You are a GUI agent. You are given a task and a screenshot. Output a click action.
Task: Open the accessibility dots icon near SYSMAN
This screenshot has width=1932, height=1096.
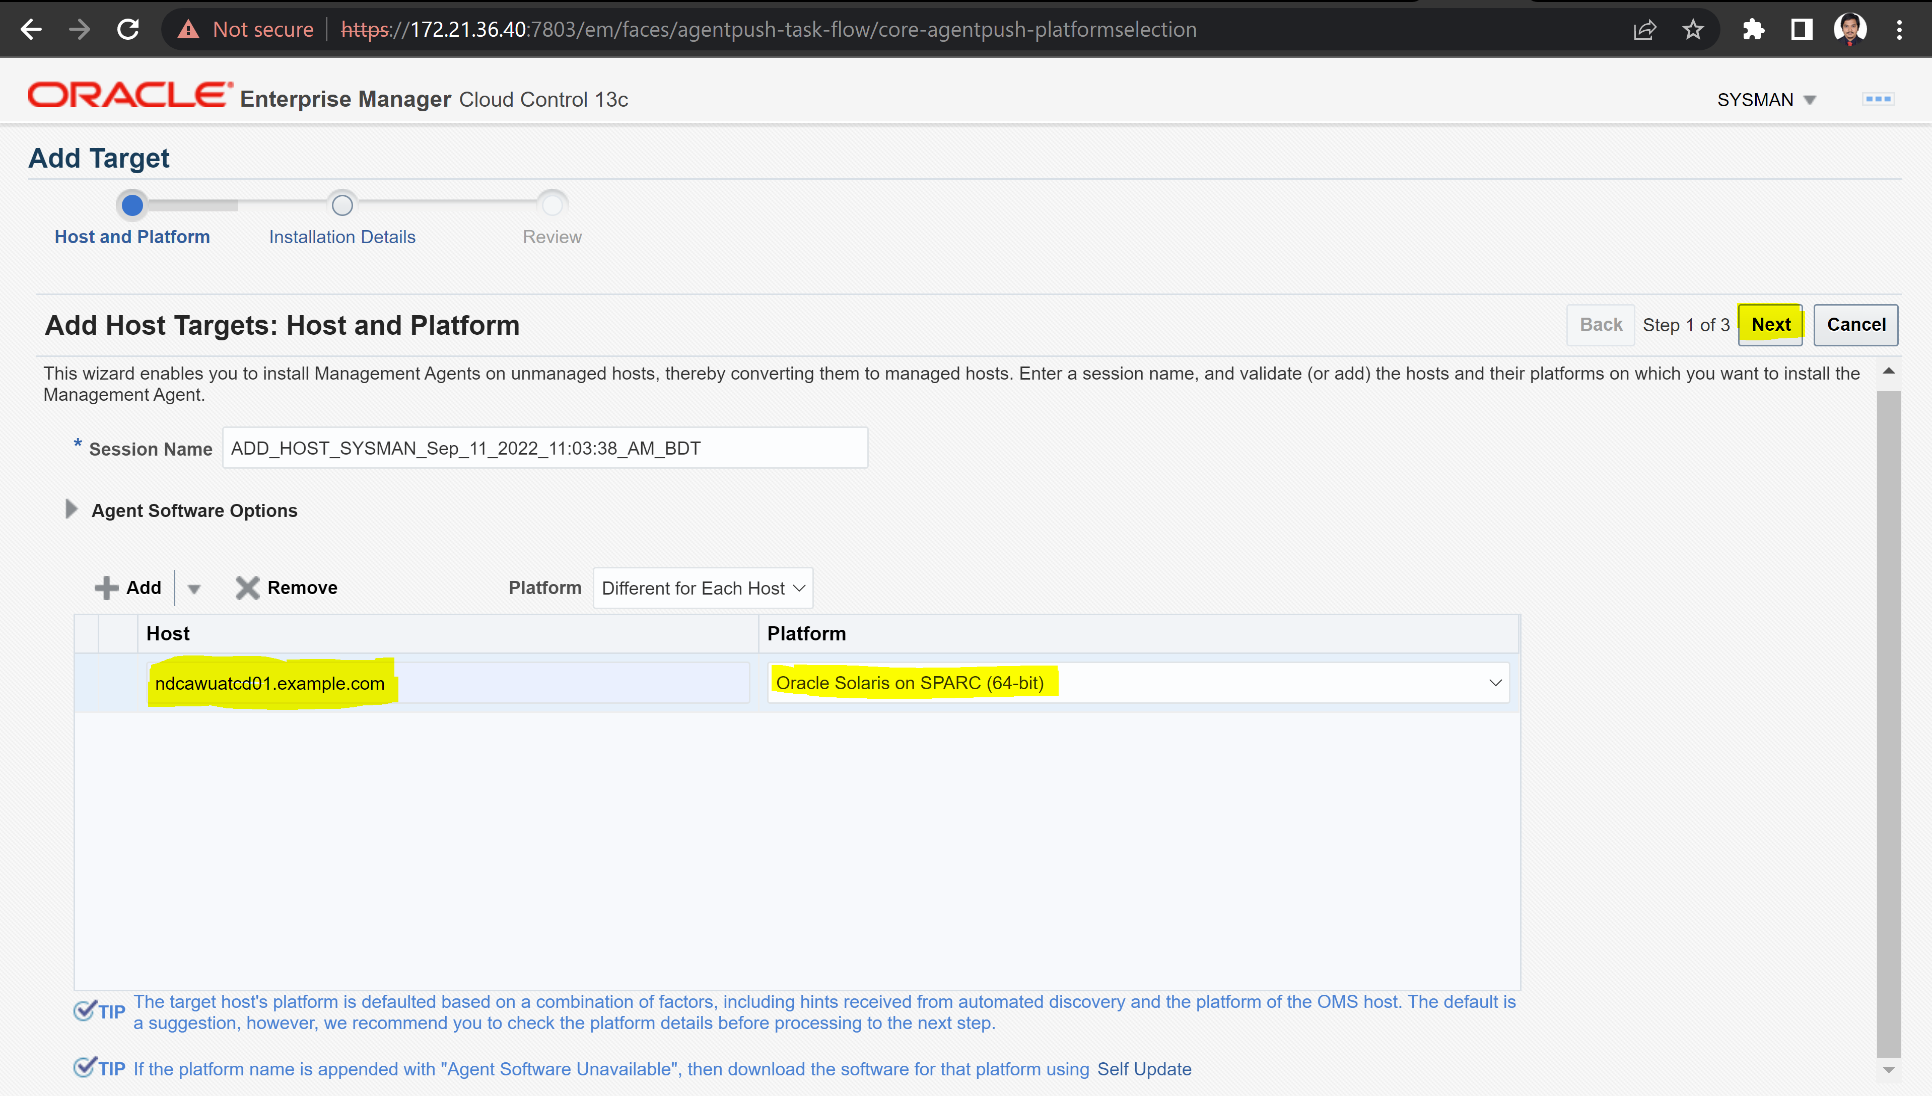point(1879,99)
